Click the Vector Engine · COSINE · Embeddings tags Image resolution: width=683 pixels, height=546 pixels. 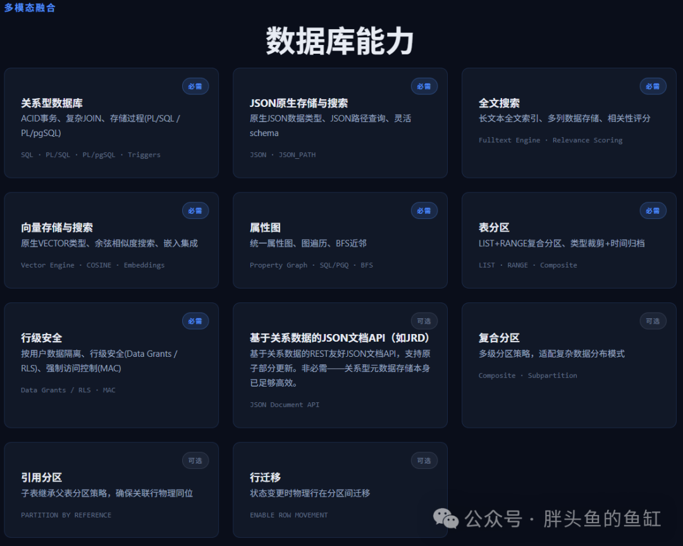[93, 265]
